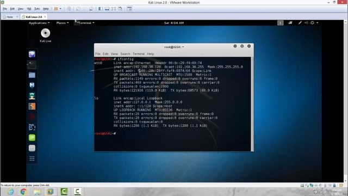This screenshot has width=348, height=196.
Task: Open the Kali Applications menu
Action: tap(39, 23)
